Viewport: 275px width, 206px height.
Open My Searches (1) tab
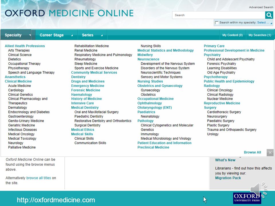260,35
